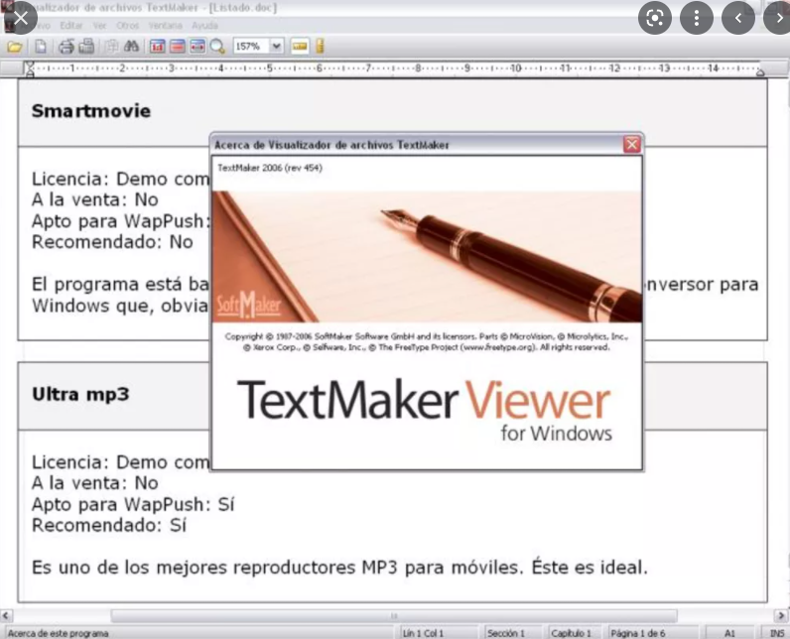Click 'Lín 1 Col 1' in status bar
The image size is (790, 639).
tap(423, 633)
